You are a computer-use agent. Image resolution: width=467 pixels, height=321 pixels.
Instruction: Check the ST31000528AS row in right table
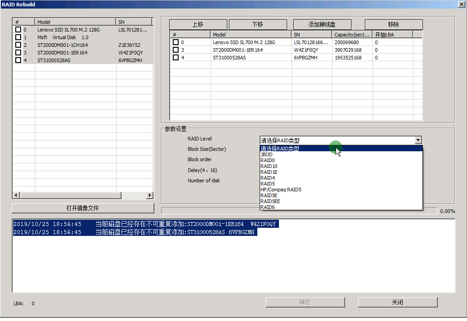[x=176, y=58]
